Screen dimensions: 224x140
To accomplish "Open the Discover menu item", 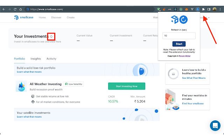I will click(56, 17).
